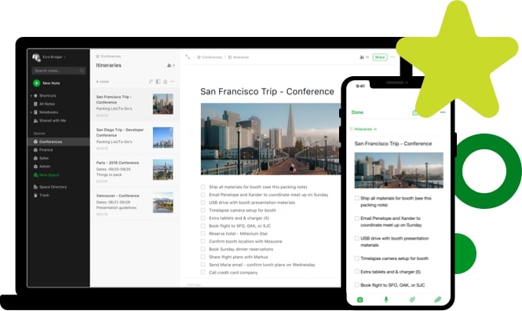Screen dimensions: 522x311
Task: Check 'Email Penelope and Xander' on the laptop
Action: [x=203, y=195]
